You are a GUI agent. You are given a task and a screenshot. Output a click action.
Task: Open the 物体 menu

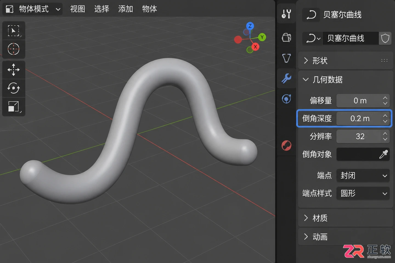[149, 9]
